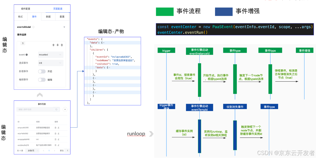Viewport: 316px width, 158px height.
Task: Open the 事件 sub-tab
Action: tap(34, 17)
